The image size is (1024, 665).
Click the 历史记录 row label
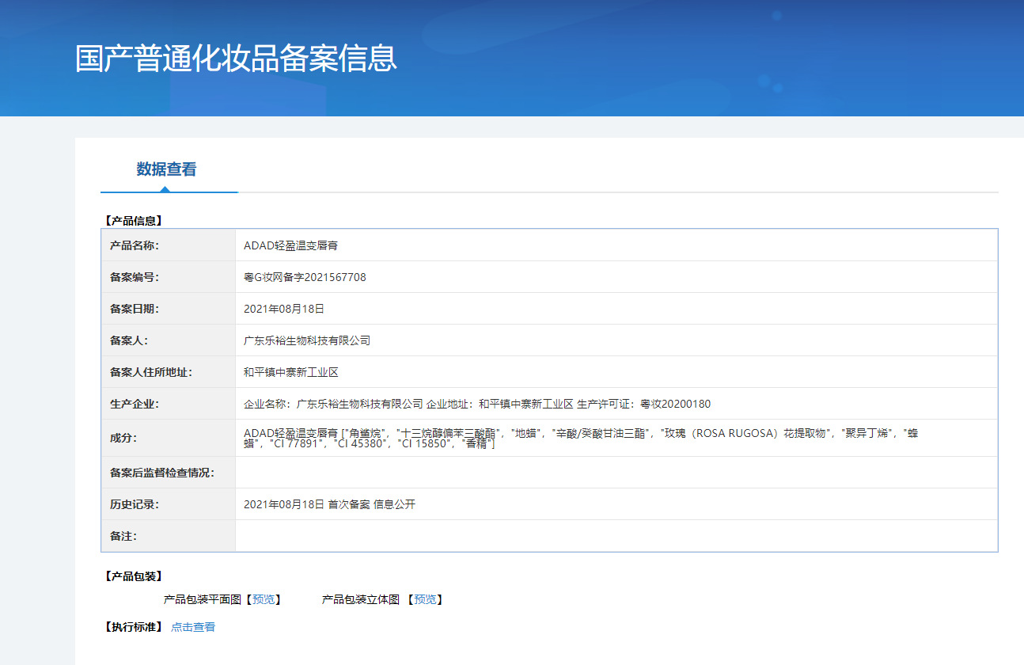pos(135,504)
